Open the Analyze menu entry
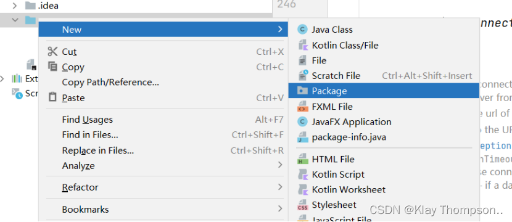Image resolution: width=512 pixels, height=222 pixels. click(163, 165)
